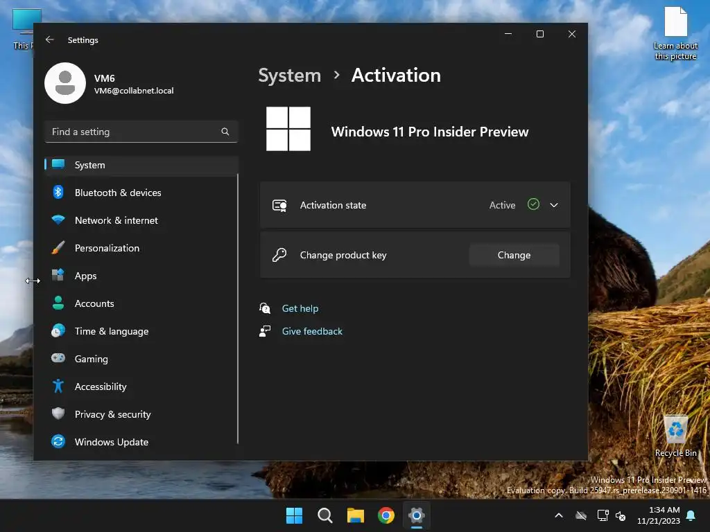Screen dimensions: 710x532
Task: Click the Gaming controller icon
Action: coord(58,358)
